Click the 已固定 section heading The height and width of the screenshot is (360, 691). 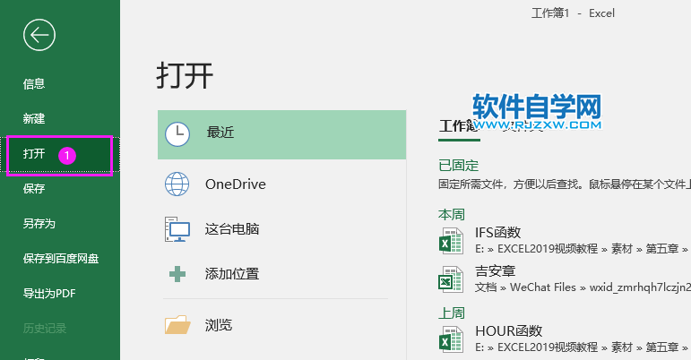pyautogui.click(x=458, y=166)
